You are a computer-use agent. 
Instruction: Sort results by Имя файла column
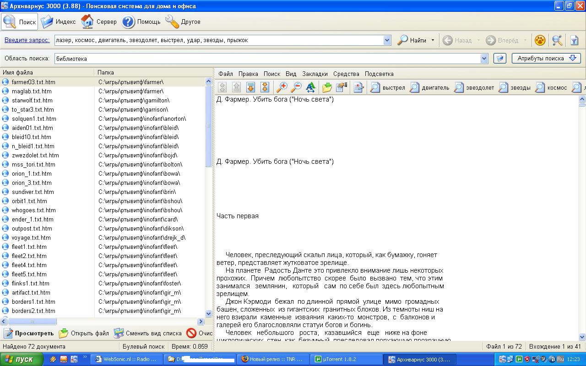pos(47,72)
